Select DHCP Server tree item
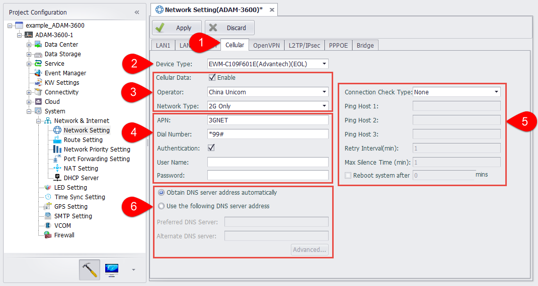This screenshot has height=286, width=538. pyautogui.click(x=81, y=178)
